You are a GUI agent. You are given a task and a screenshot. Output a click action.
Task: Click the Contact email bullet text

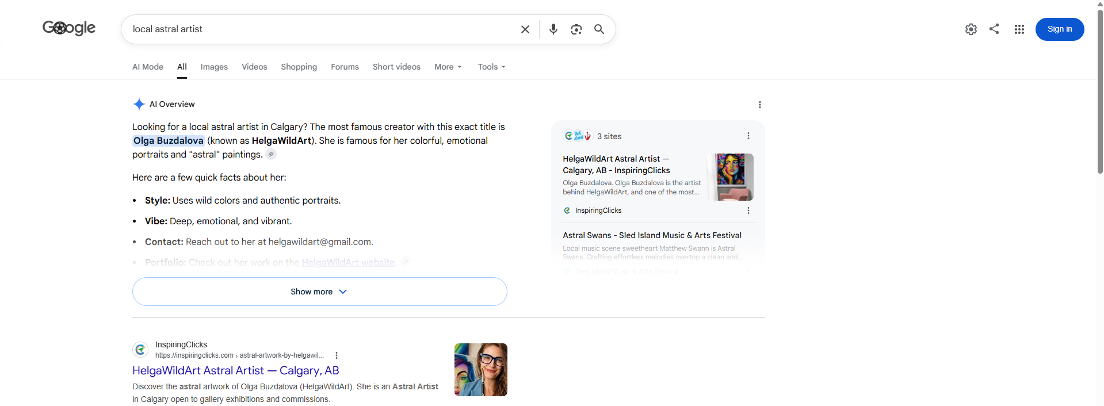(259, 242)
